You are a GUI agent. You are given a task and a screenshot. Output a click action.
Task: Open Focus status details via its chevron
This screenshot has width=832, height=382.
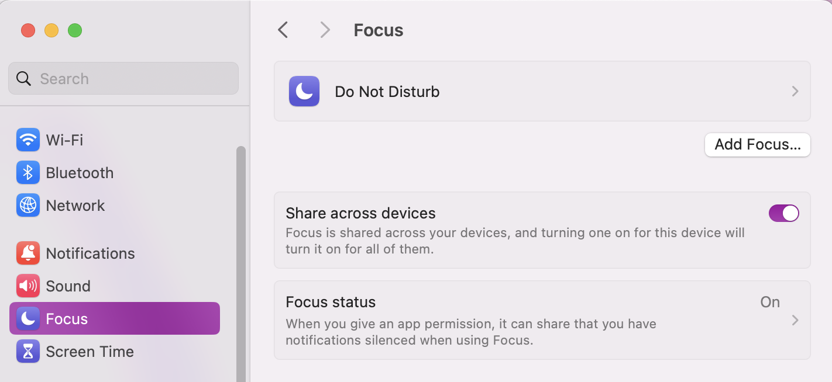tap(795, 320)
